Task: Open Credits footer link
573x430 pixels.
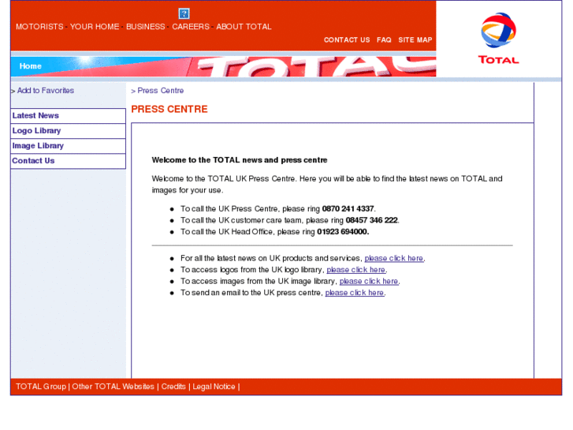Action: click(173, 387)
